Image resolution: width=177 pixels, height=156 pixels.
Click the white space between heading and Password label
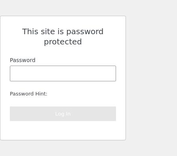coord(63,52)
